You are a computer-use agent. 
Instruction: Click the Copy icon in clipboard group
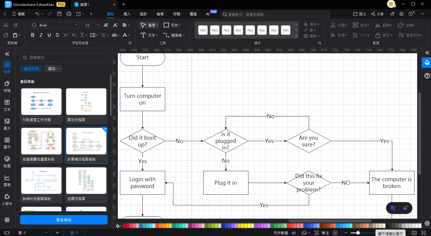click(6, 35)
